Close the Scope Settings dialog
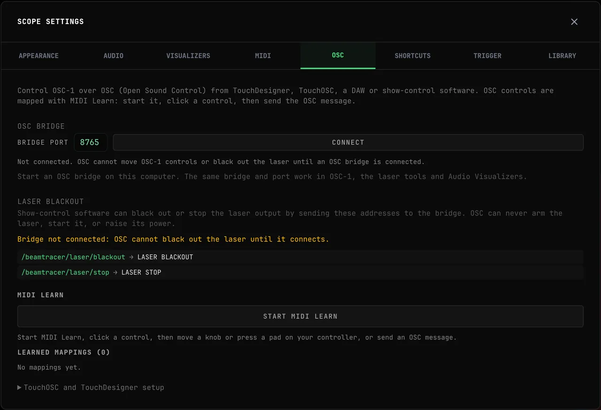The width and height of the screenshot is (601, 410). pyautogui.click(x=574, y=22)
